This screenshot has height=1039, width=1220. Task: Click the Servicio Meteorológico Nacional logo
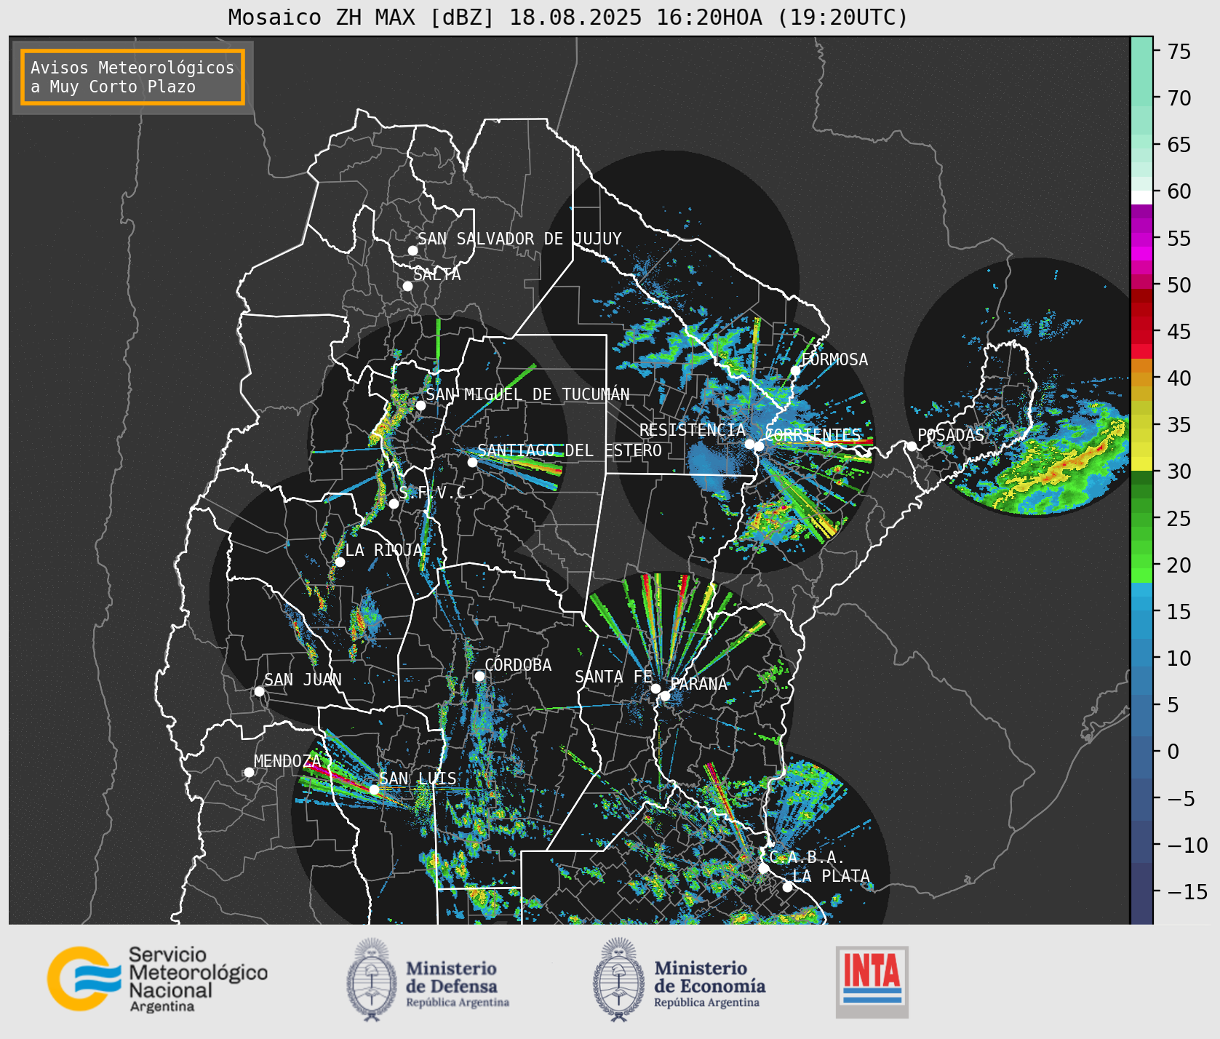tap(158, 979)
